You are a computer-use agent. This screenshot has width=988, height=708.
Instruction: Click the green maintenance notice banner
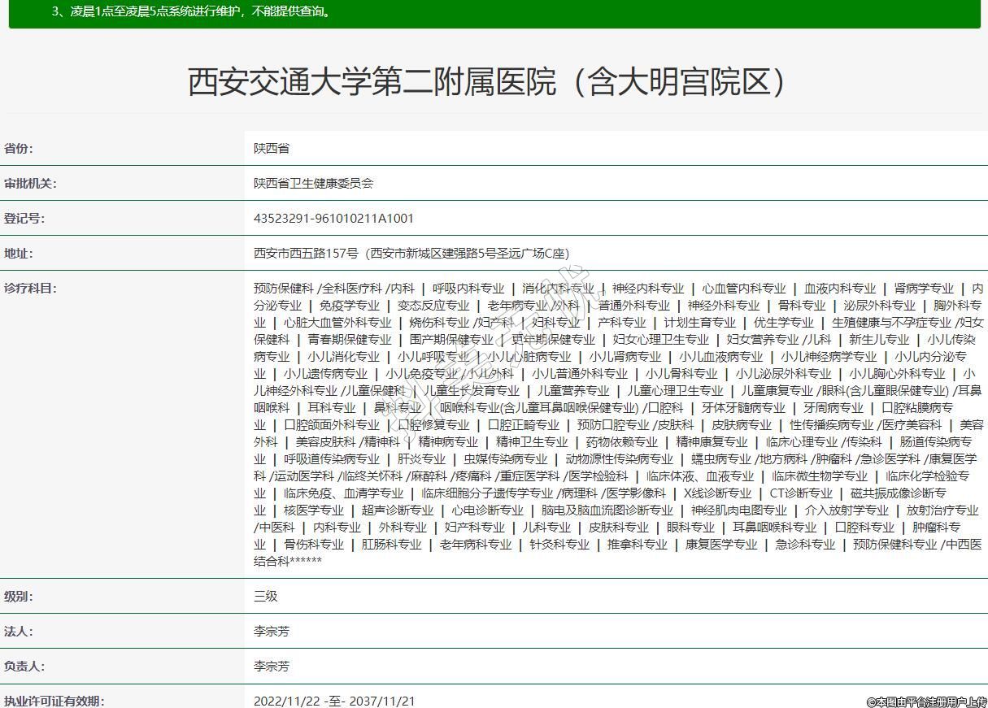494,13
